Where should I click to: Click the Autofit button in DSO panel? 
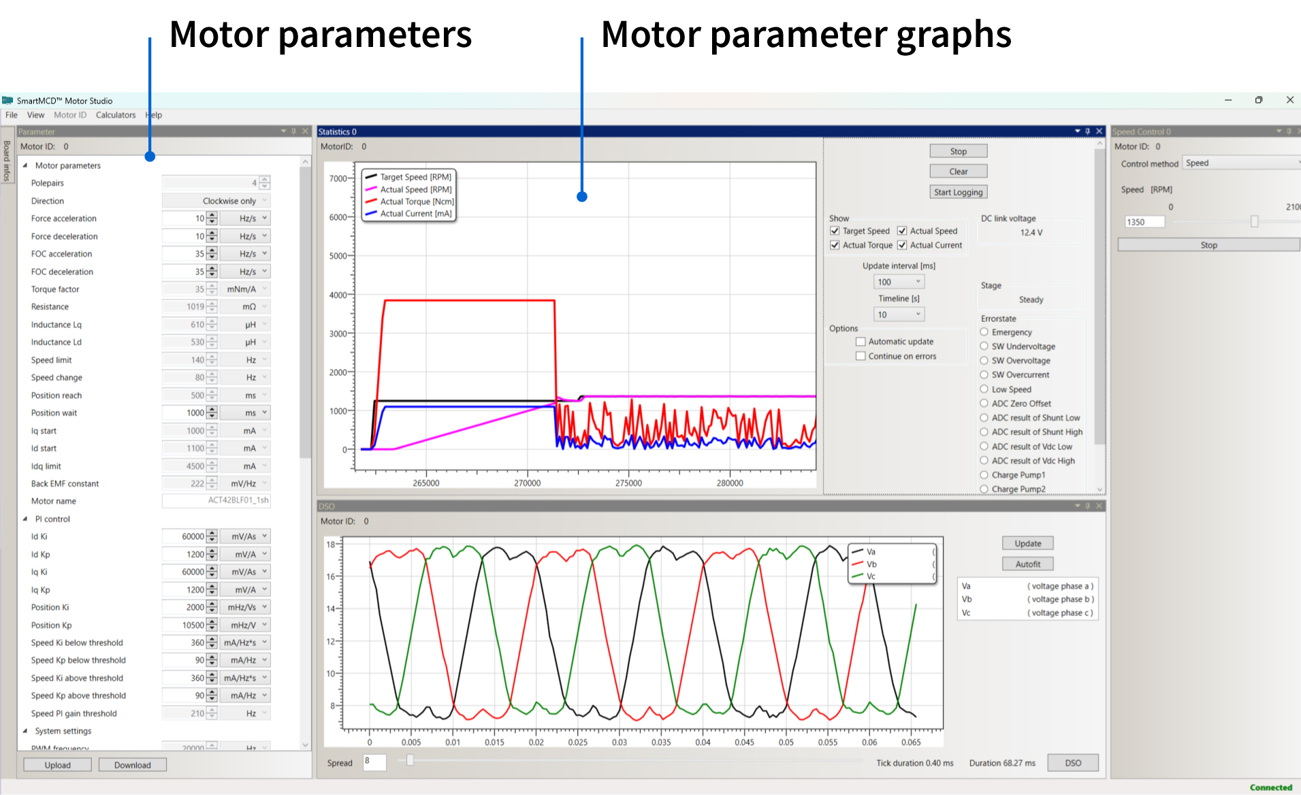(x=1027, y=564)
